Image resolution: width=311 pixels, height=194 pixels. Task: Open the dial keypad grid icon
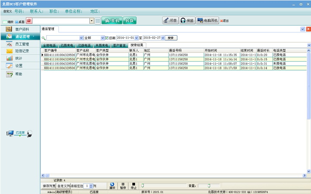[x=98, y=21]
